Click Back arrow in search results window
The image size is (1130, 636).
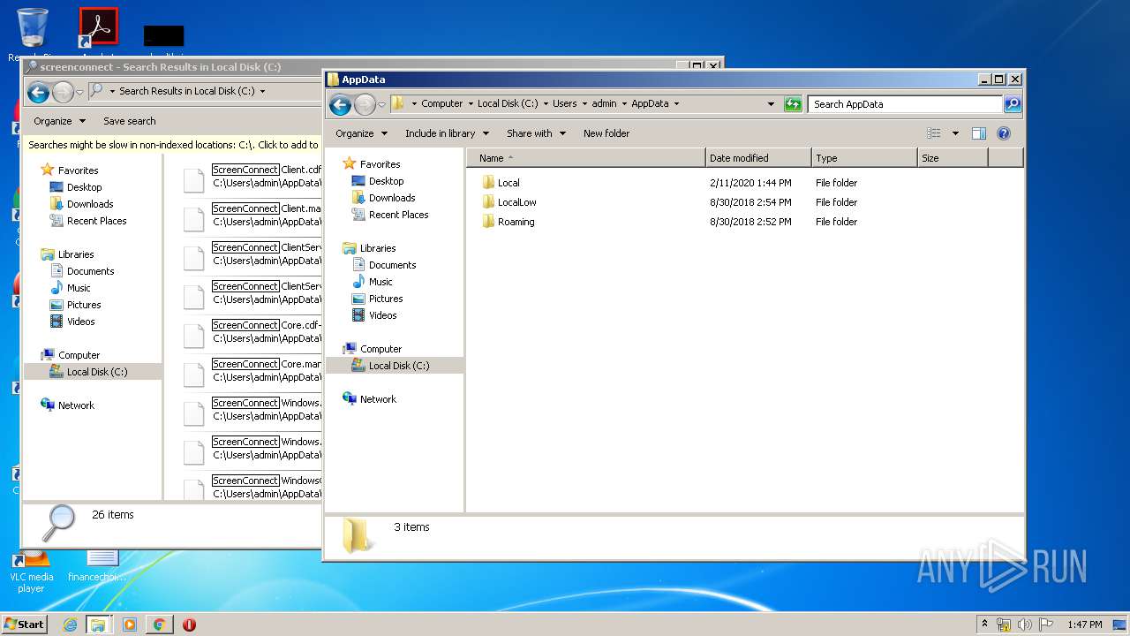tap(38, 92)
